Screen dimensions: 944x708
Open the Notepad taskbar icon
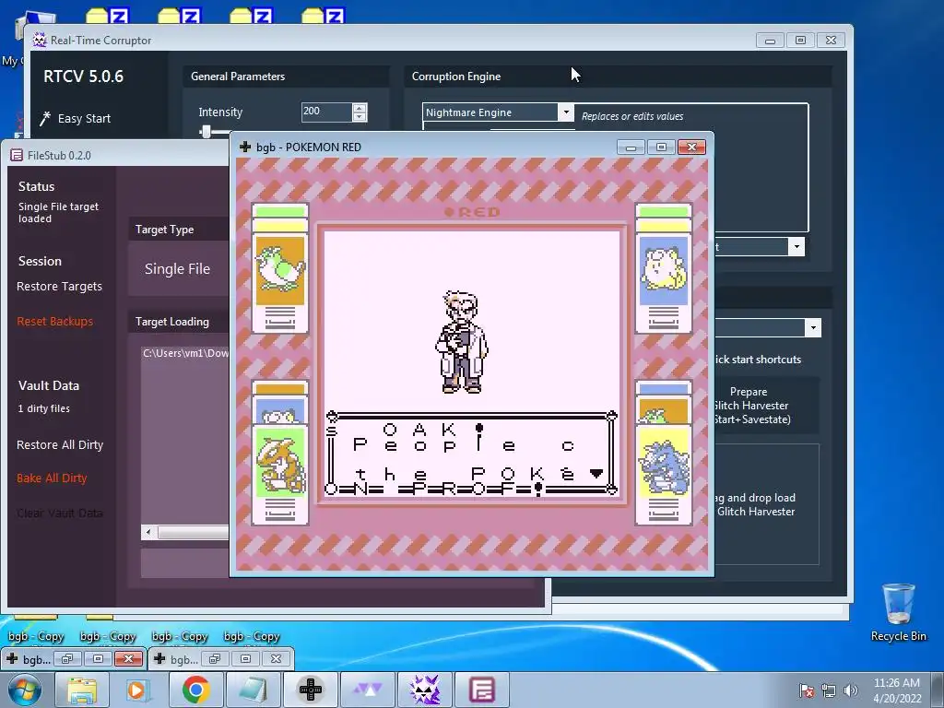click(x=253, y=690)
